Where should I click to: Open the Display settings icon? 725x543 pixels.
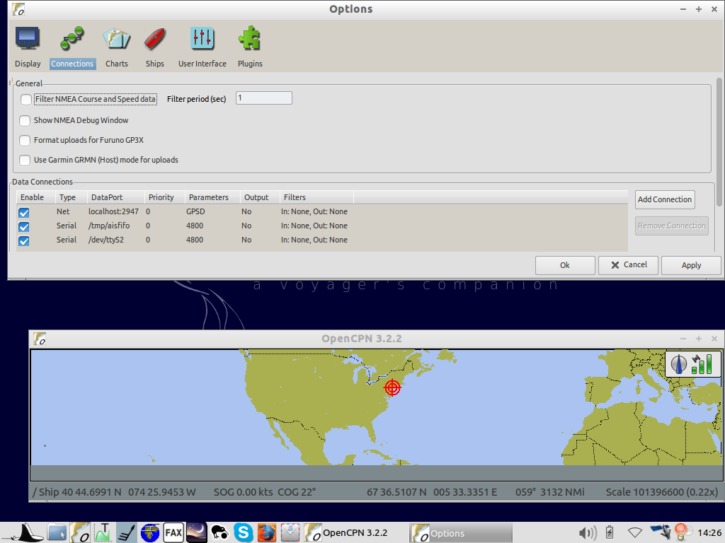click(28, 38)
